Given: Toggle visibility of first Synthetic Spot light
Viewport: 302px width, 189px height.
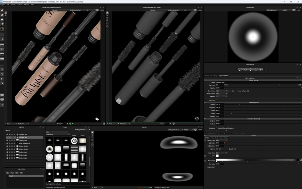Looking at the screenshot, I should point(7,135).
